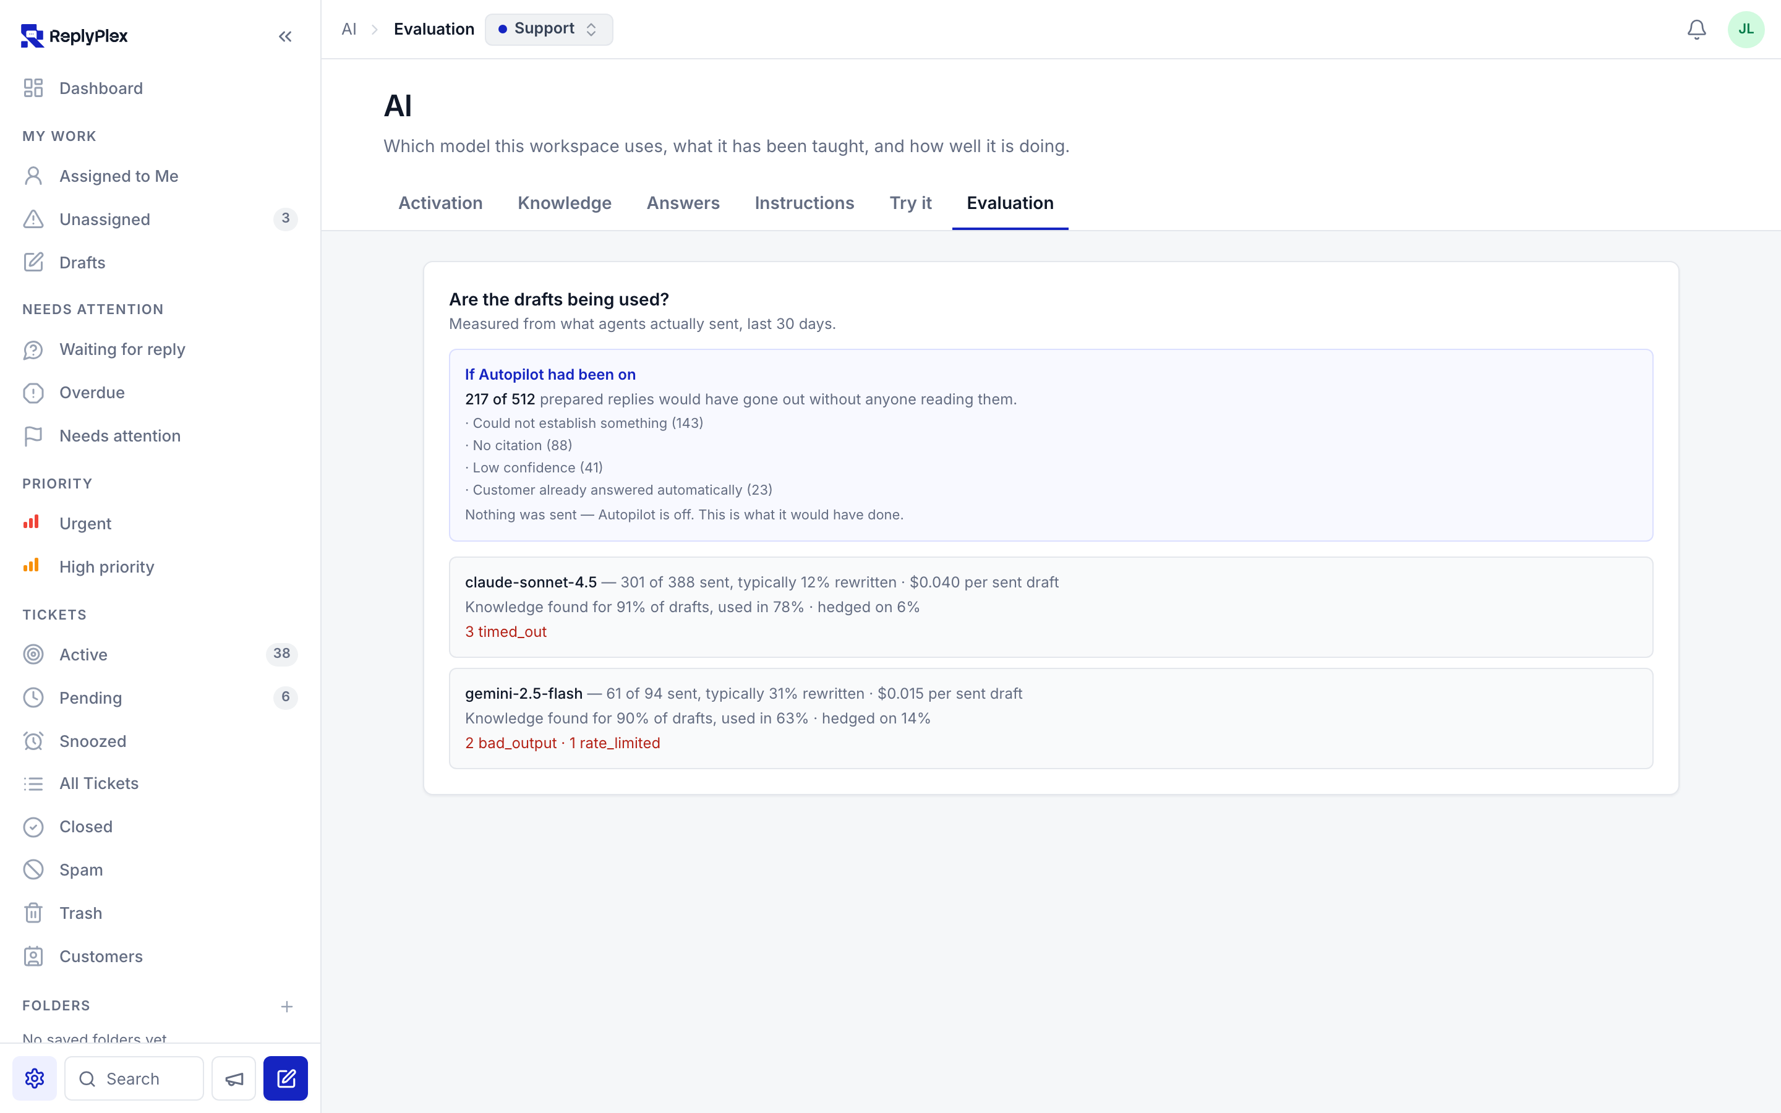Collapse the sidebar with double-chevron icon
Viewport: 1781px width, 1113px height.
pyautogui.click(x=285, y=36)
